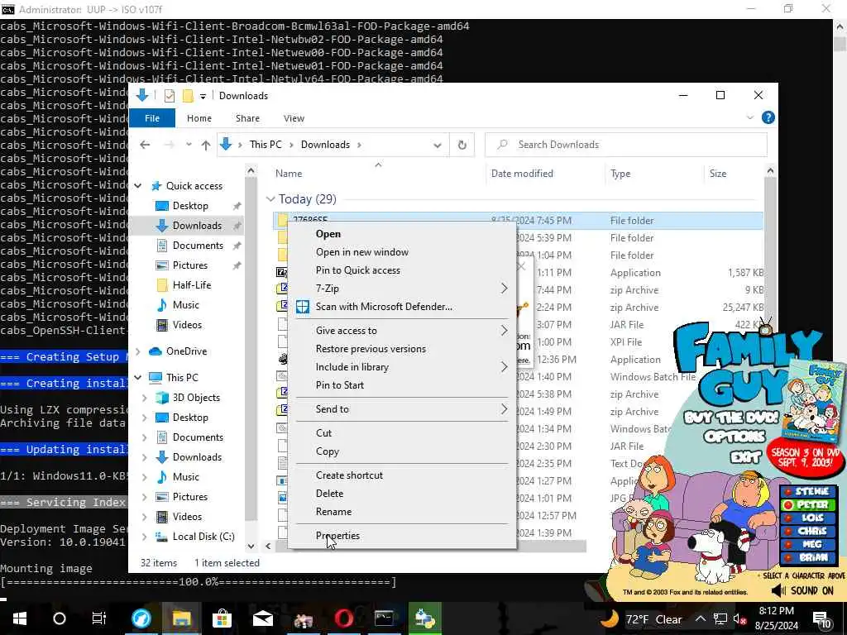This screenshot has height=635, width=847.
Task: Open Task View on taskbar
Action: tap(99, 618)
